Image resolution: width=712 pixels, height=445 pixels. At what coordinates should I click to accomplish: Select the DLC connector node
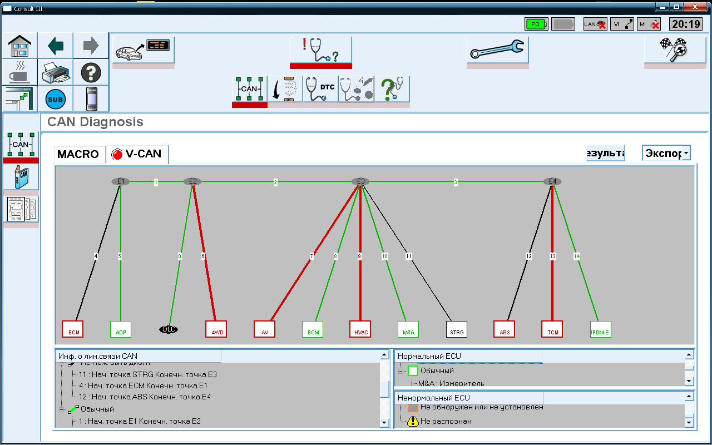tap(169, 329)
